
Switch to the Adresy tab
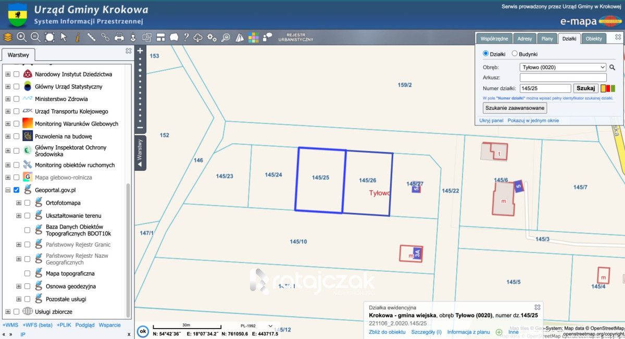click(x=525, y=39)
